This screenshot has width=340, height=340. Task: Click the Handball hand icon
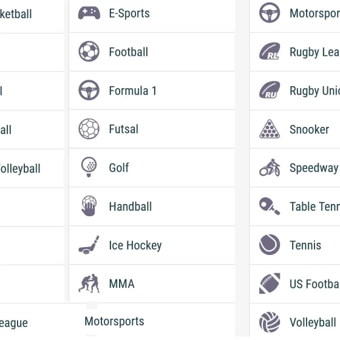[89, 206]
